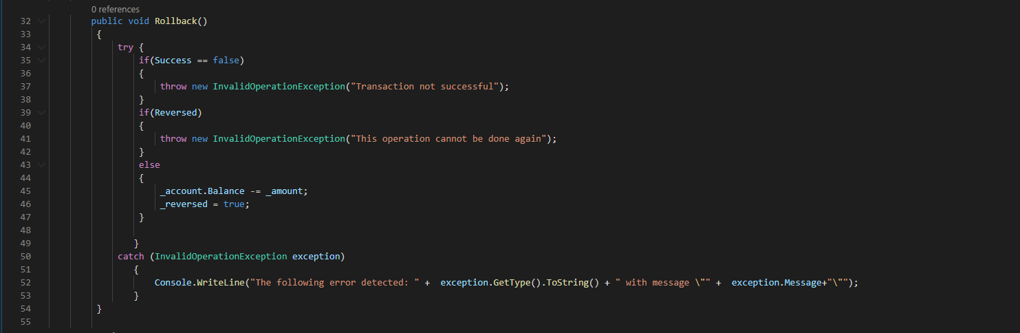Collapse the Rollback method fold chevron
Image resolution: width=1020 pixels, height=333 pixels.
click(x=41, y=21)
